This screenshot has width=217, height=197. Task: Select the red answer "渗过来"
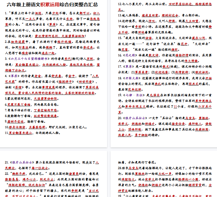[88, 47]
